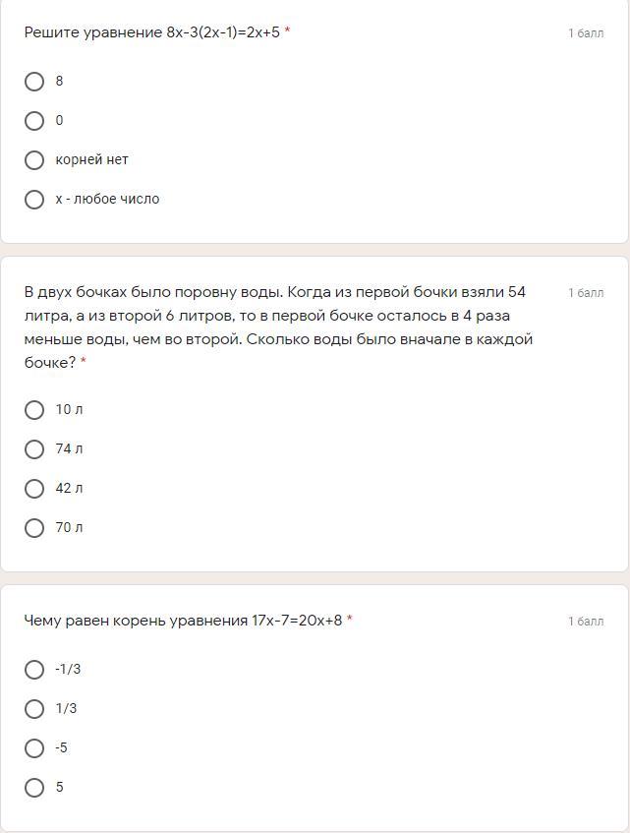
Task: Click '1 балл' label of the barrels question
Action: [586, 293]
